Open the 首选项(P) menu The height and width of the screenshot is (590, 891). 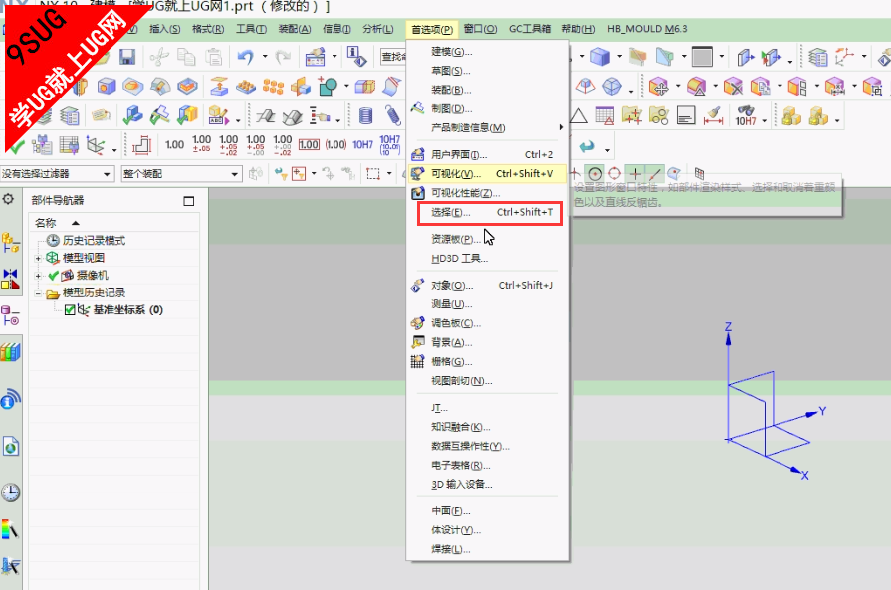(x=432, y=29)
